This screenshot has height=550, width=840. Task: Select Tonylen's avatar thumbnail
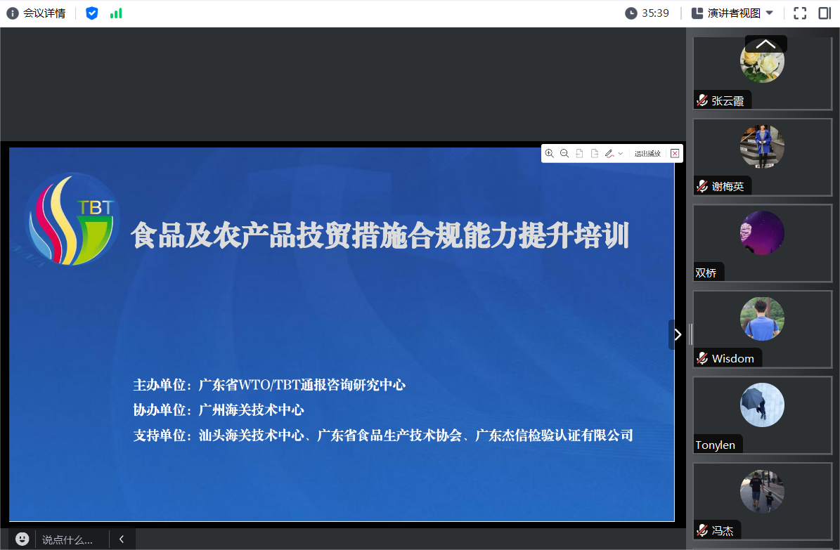(x=762, y=405)
